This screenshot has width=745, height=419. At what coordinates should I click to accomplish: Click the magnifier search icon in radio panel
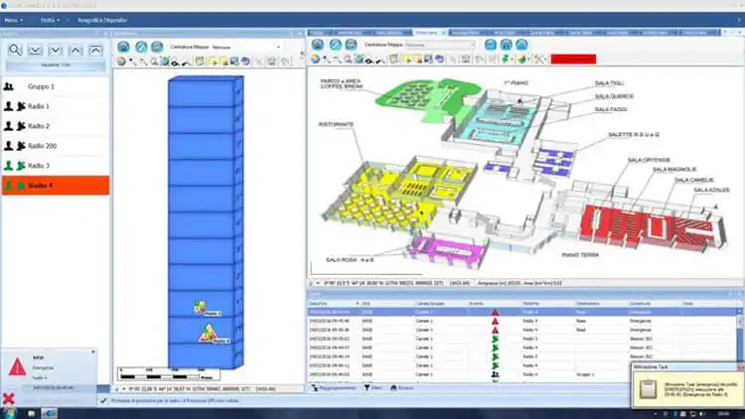pyautogui.click(x=16, y=50)
